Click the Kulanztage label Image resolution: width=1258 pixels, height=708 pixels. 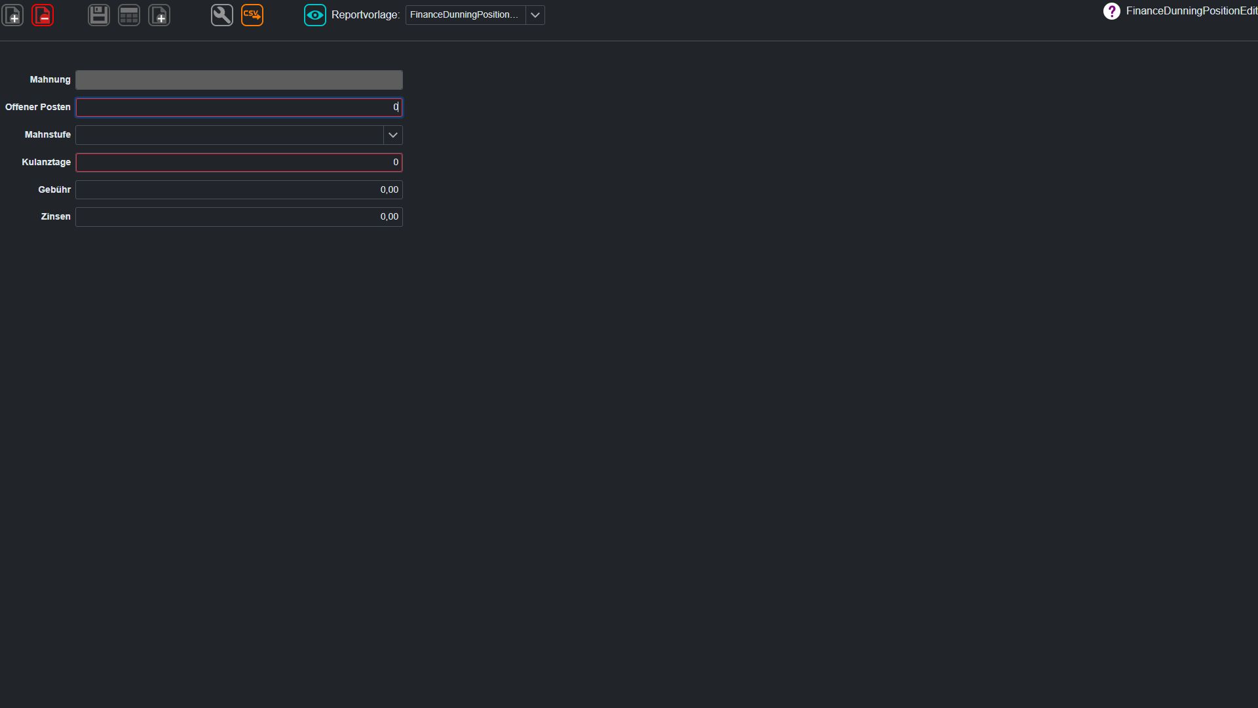46,163
